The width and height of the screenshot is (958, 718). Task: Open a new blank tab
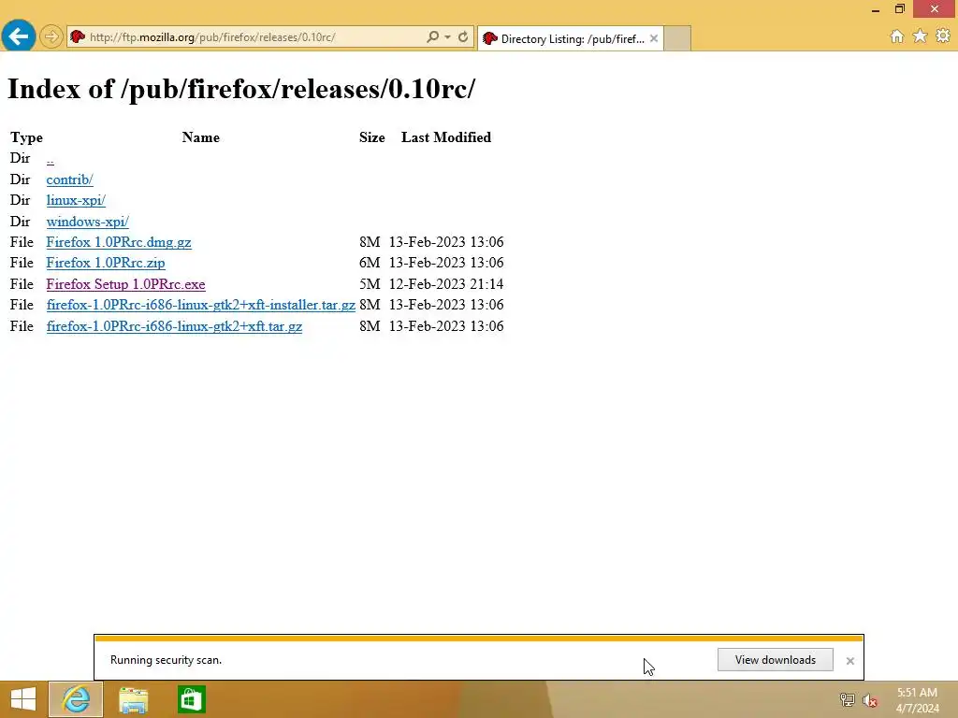(677, 38)
